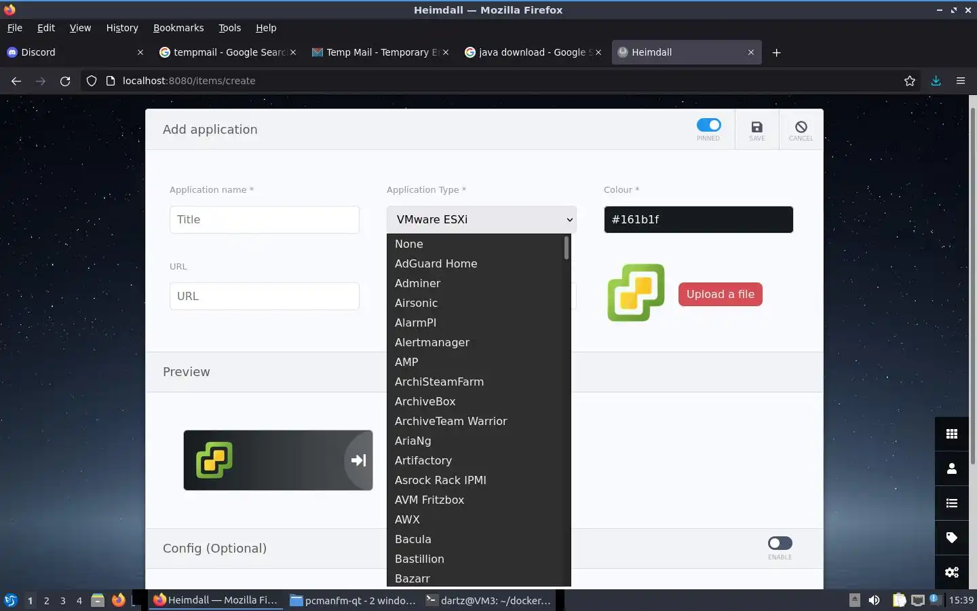
Task: Click the volume icon in system tray
Action: [875, 600]
